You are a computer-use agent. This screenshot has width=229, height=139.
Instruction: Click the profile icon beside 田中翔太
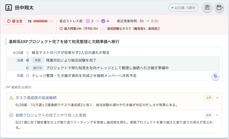(x=9, y=7)
